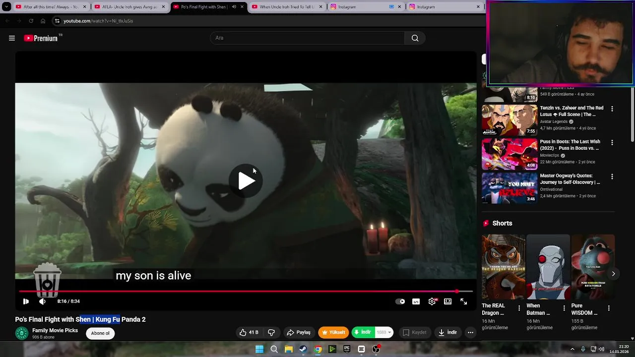Open Windows Start menu
This screenshot has height=357, width=635.
tap(259, 349)
